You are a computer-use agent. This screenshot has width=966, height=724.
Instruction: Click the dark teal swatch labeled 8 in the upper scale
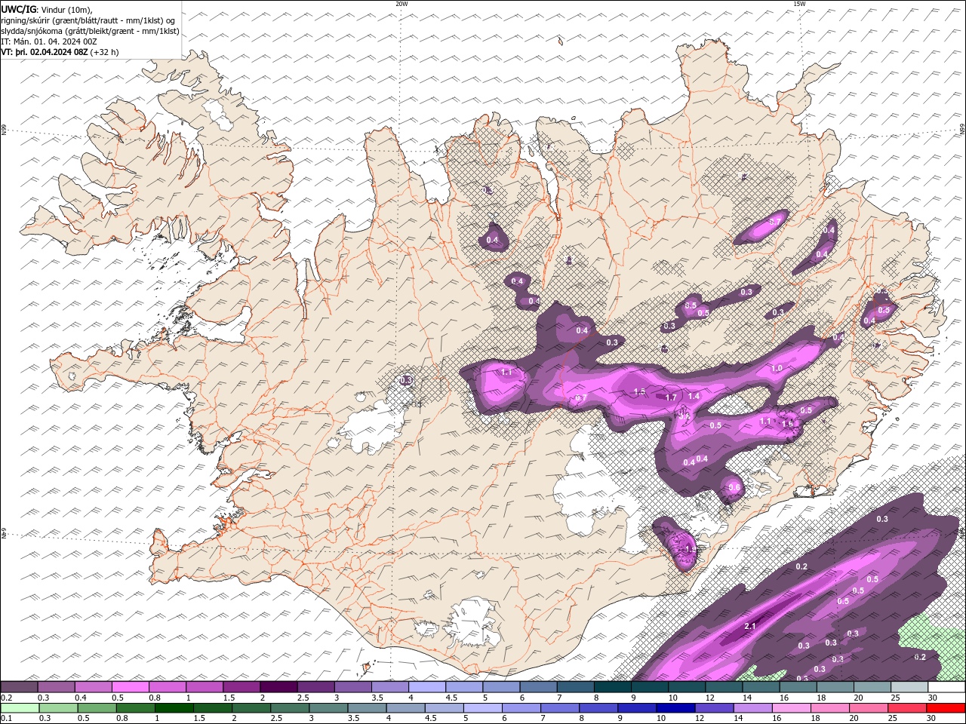click(613, 687)
